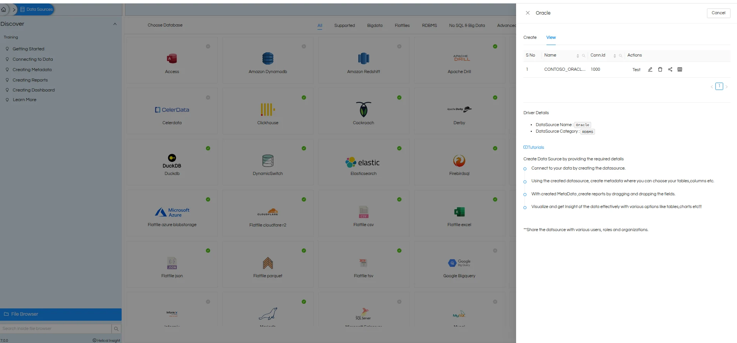The width and height of the screenshot is (737, 343).
Task: Open the File Browser panel
Action: click(61, 314)
